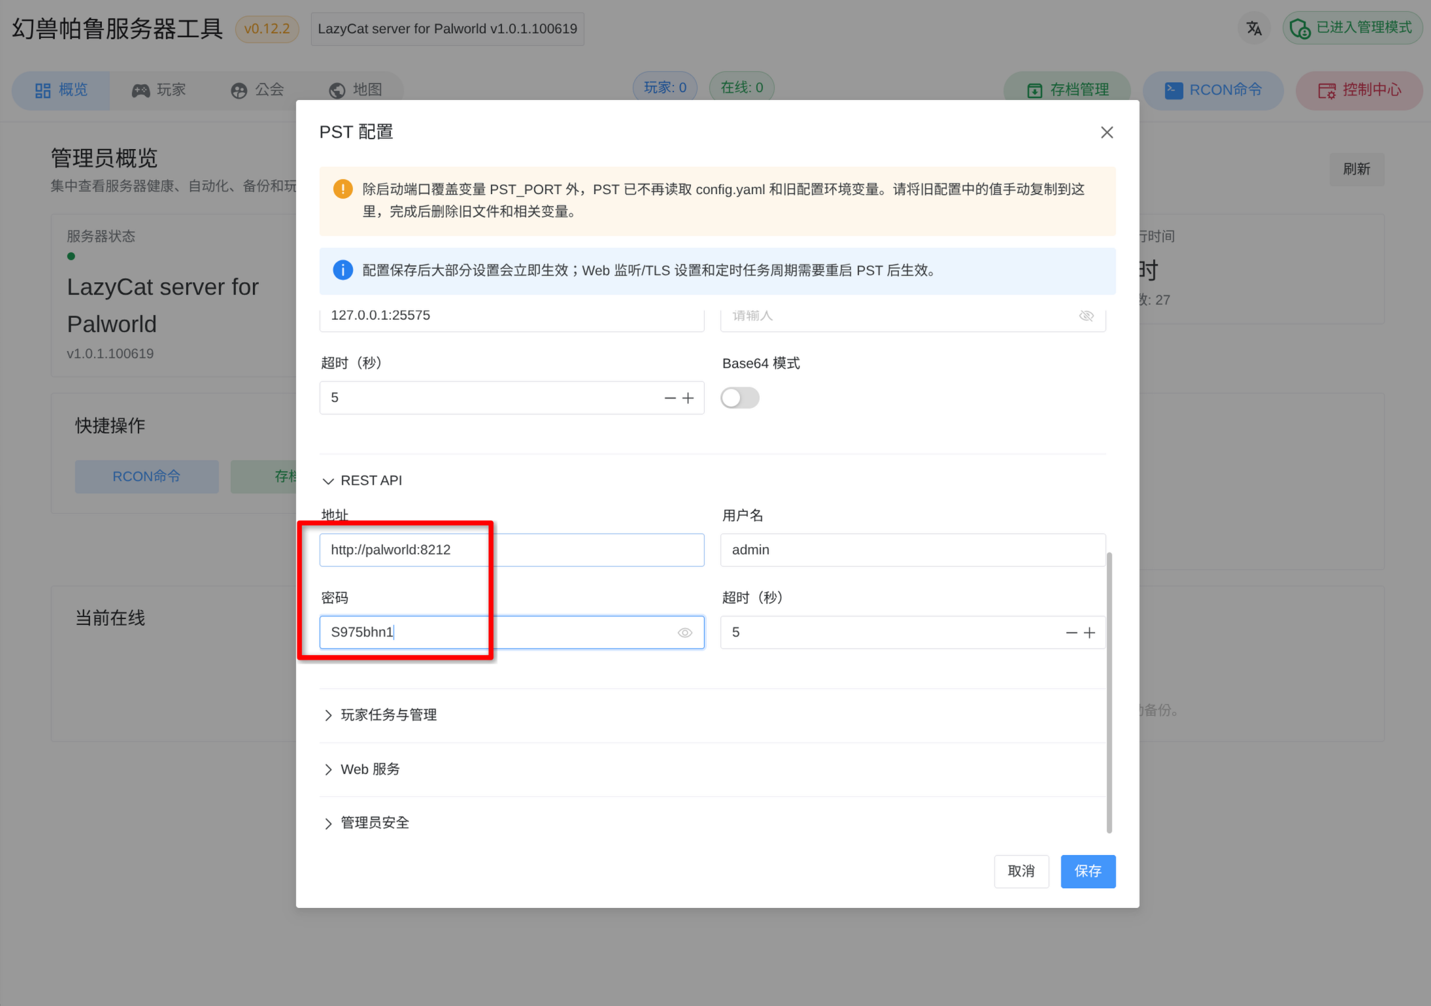Click the blue info icon in notice
The width and height of the screenshot is (1431, 1006).
343,270
